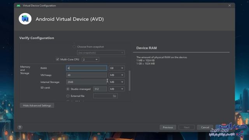Screen dimensions: 249x140
Task: Click the Android Studio AVD logo icon
Action: [x=25, y=19]
